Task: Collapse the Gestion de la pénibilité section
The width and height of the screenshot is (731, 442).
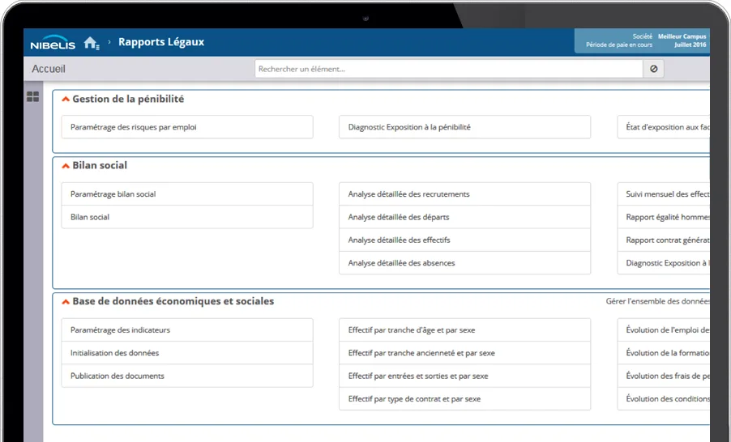Action: (66, 100)
